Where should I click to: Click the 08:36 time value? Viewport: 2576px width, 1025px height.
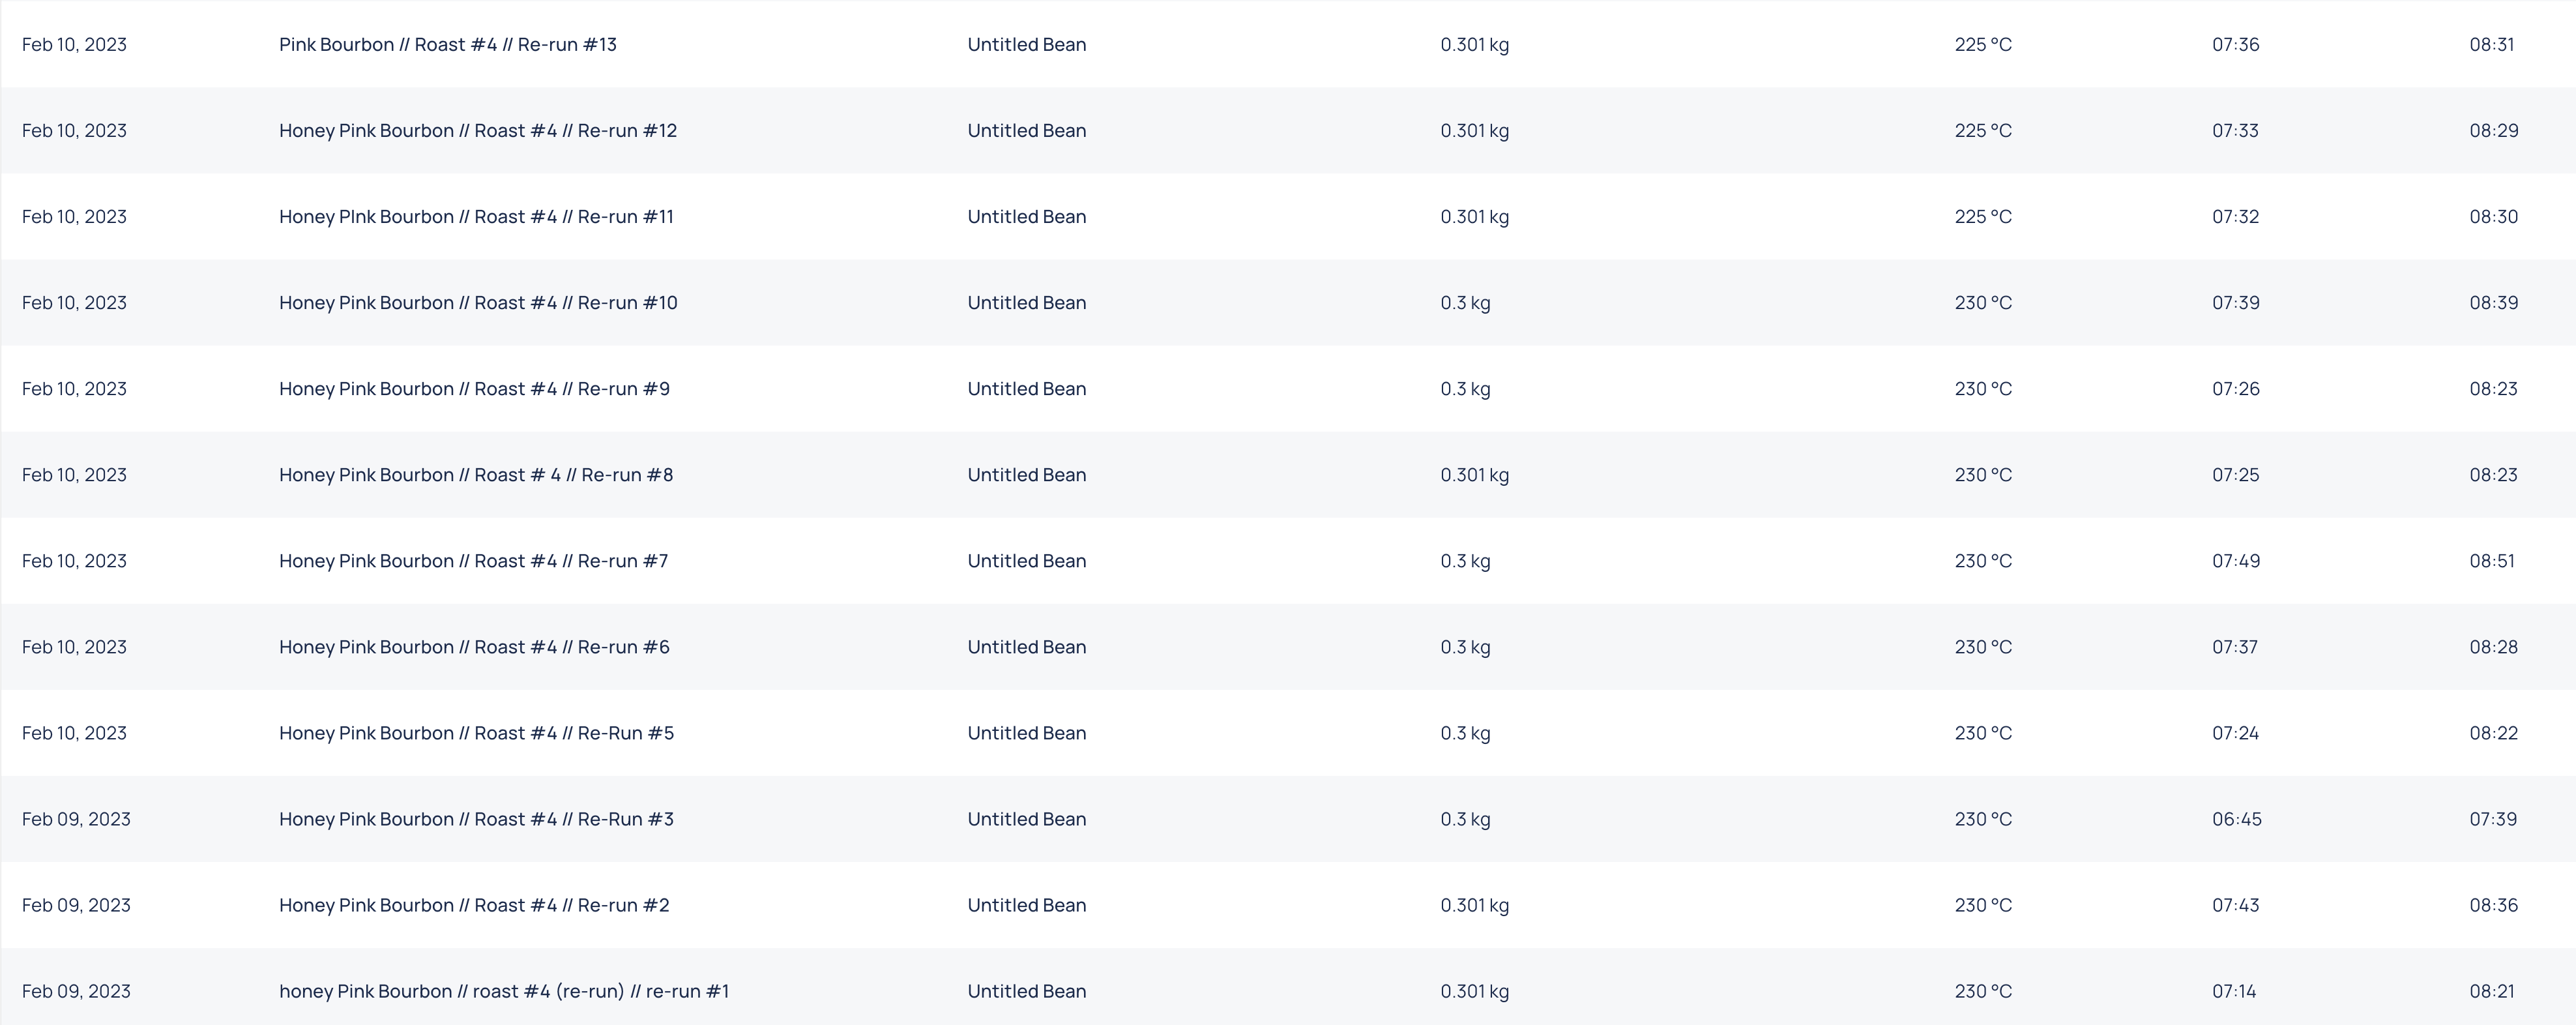click(x=2493, y=904)
